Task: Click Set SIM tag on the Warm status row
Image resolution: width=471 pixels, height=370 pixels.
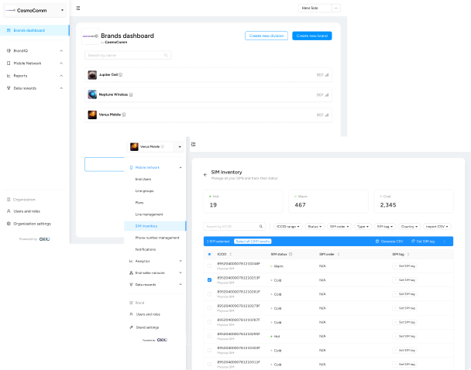Action: pyautogui.click(x=404, y=266)
